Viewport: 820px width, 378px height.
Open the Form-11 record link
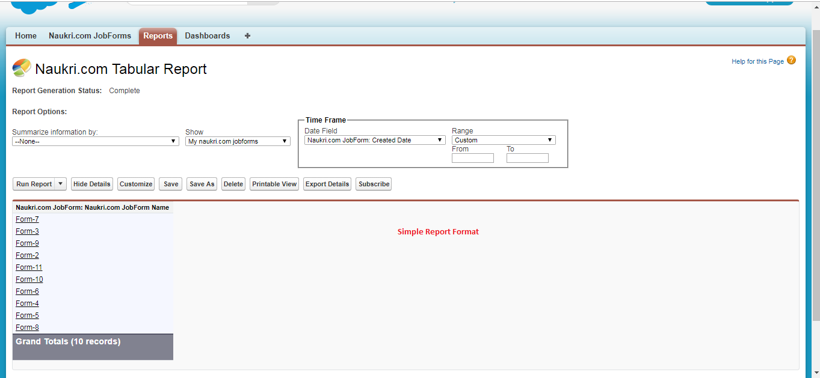28,267
